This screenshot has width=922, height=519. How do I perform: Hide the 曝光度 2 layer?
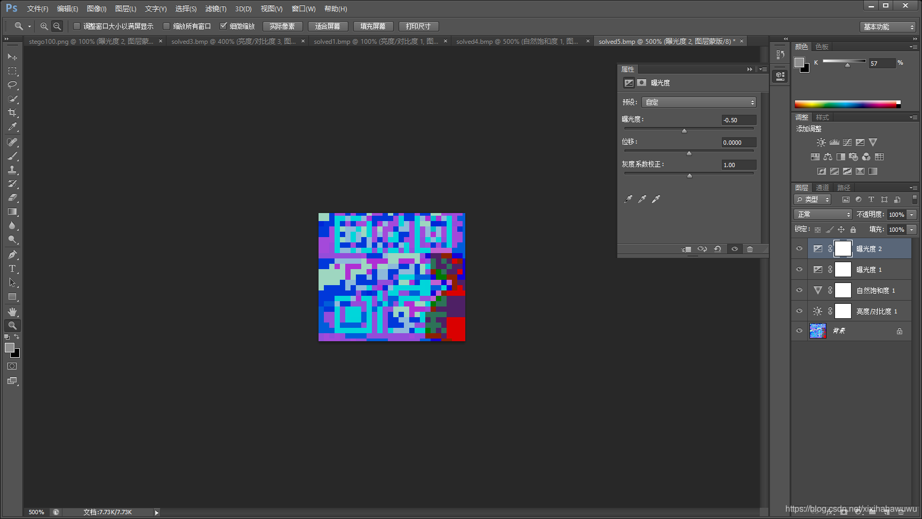pos(799,249)
